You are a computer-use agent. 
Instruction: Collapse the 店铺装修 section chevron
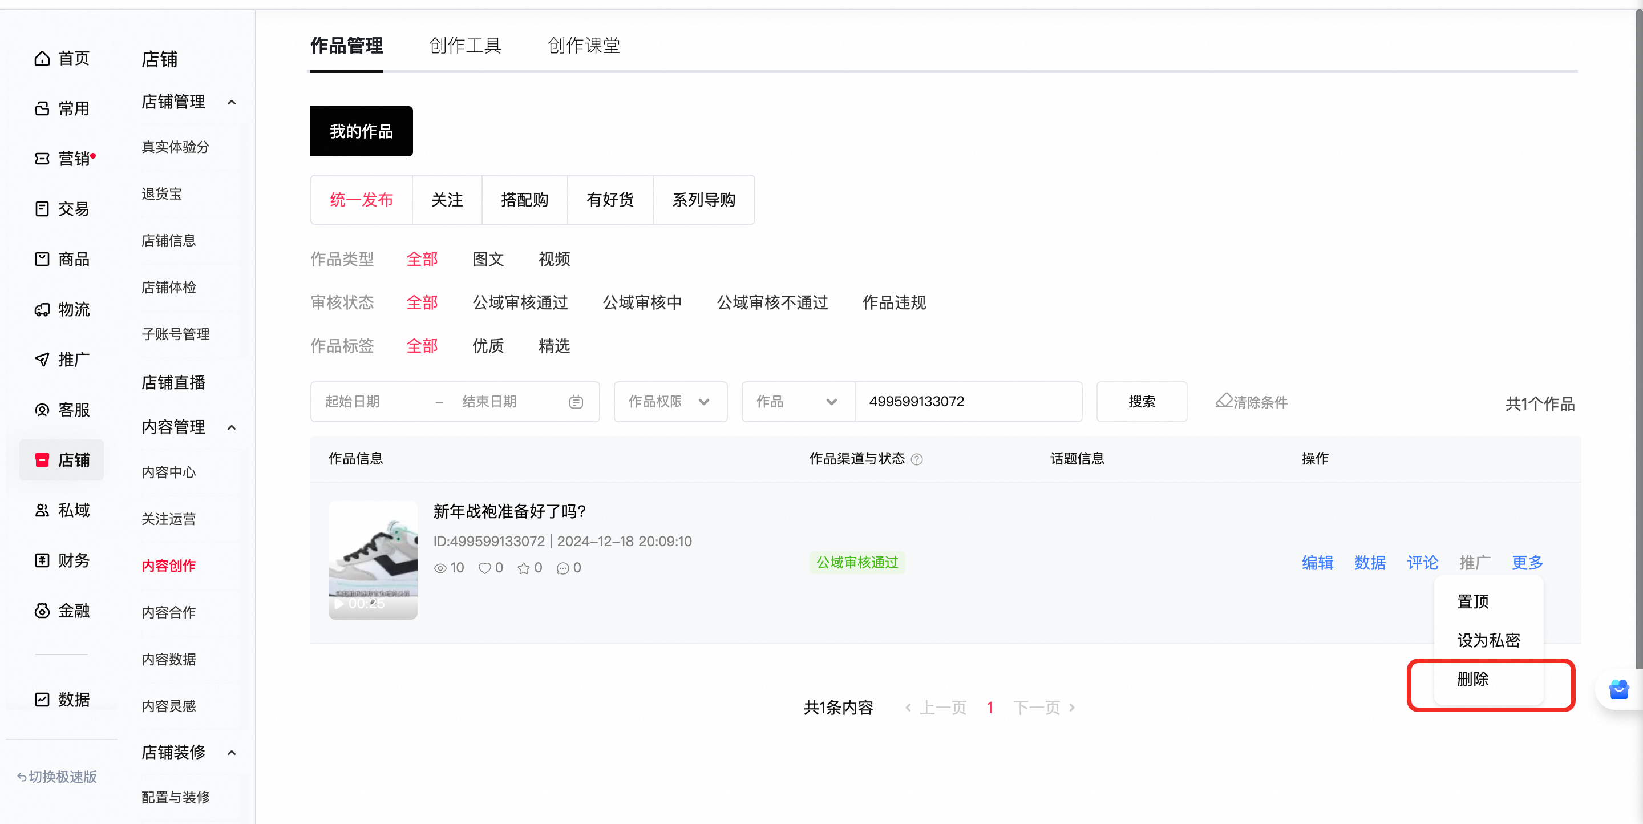click(x=232, y=753)
